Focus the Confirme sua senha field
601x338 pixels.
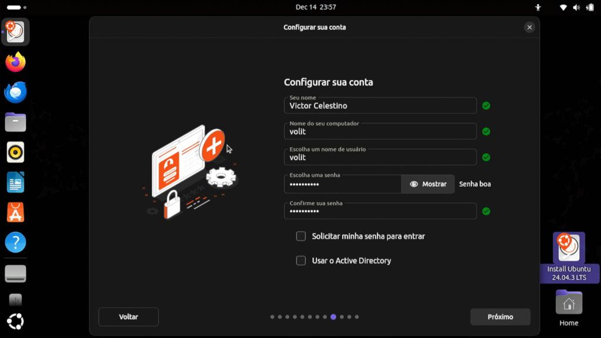coord(380,211)
